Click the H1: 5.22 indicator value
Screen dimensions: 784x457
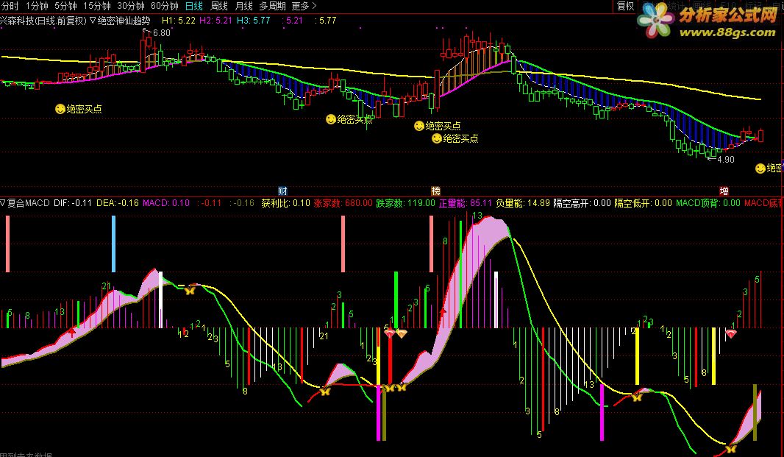coord(178,21)
